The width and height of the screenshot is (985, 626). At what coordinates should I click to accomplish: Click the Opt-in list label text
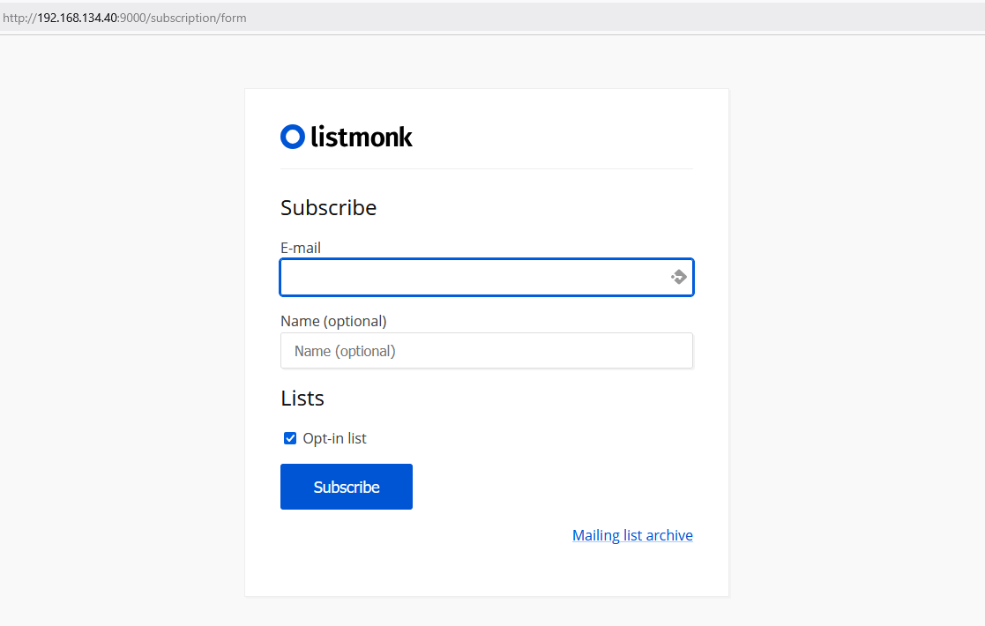click(x=334, y=438)
